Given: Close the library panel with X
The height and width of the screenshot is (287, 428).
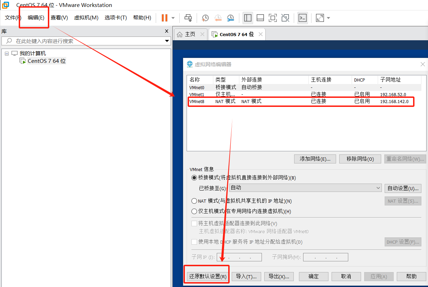Looking at the screenshot, I should tap(166, 31).
